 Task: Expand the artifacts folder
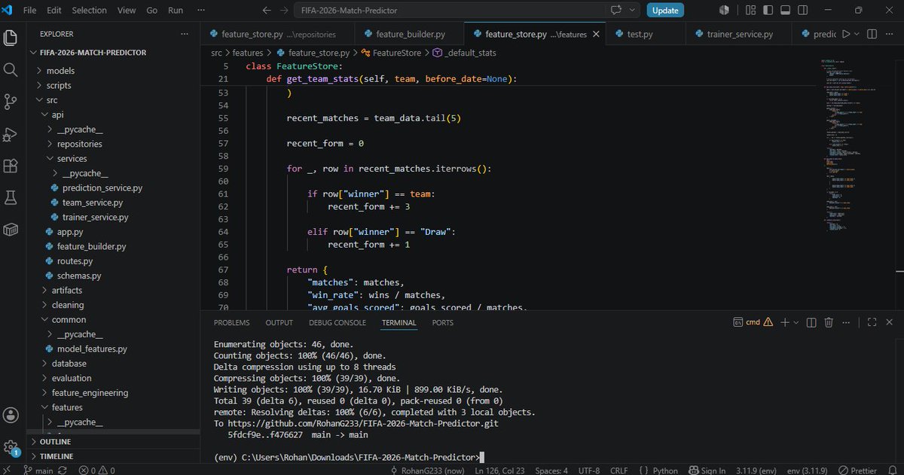click(67, 291)
